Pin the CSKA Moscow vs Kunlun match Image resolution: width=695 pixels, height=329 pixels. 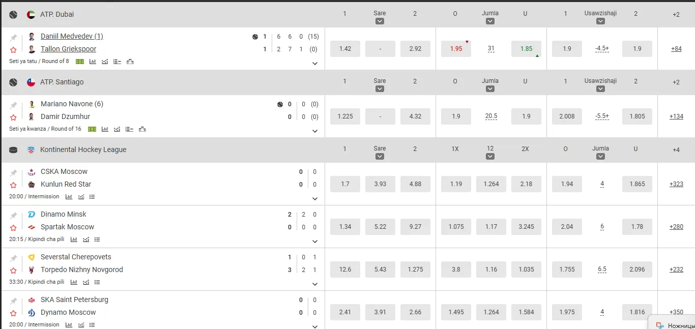pos(13,173)
